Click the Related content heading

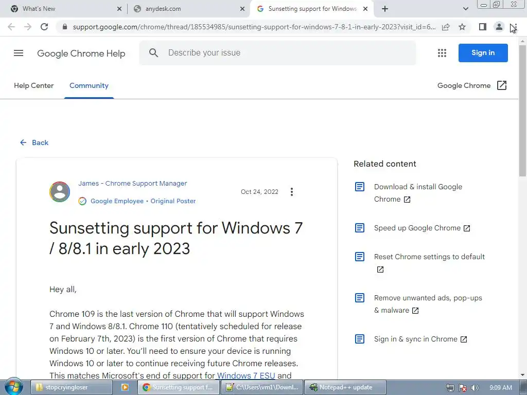point(385,164)
